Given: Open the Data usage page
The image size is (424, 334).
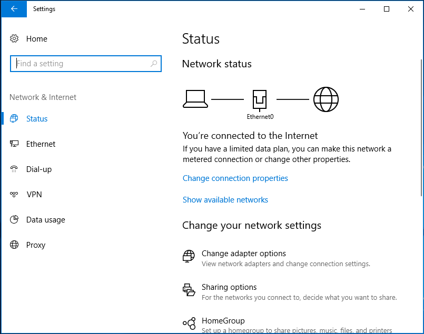Looking at the screenshot, I should (x=45, y=220).
